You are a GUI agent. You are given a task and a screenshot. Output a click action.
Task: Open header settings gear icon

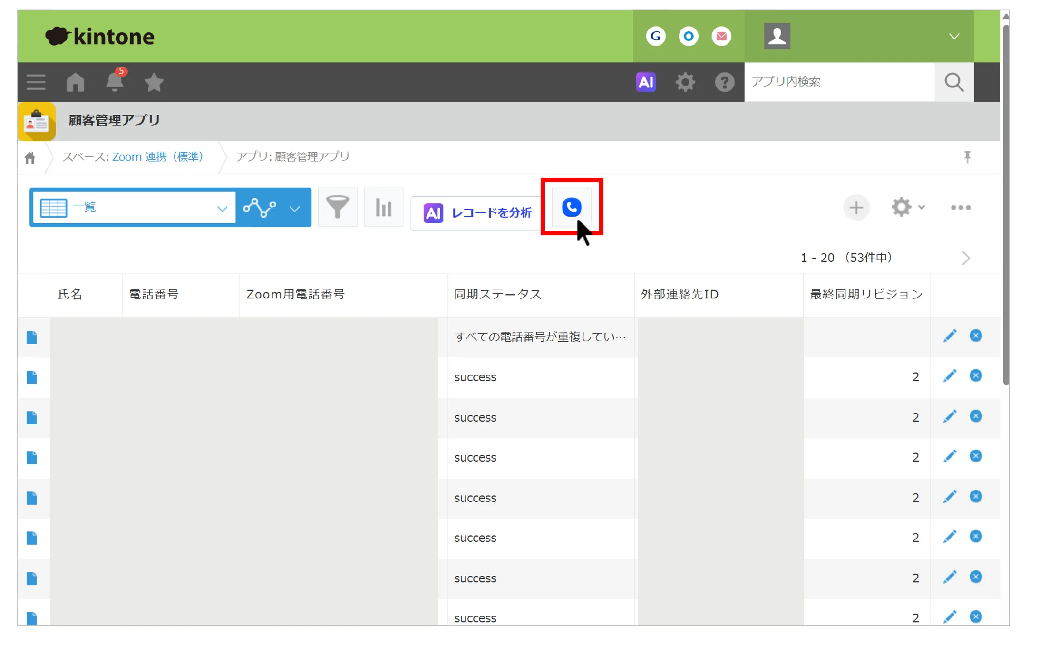coord(685,82)
